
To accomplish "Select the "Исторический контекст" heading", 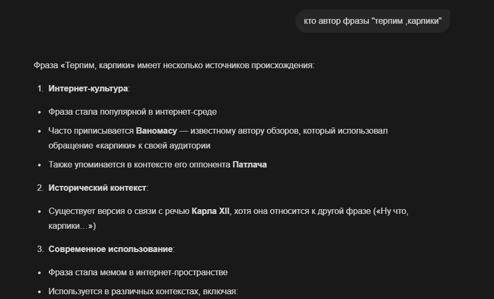I will [97, 188].
